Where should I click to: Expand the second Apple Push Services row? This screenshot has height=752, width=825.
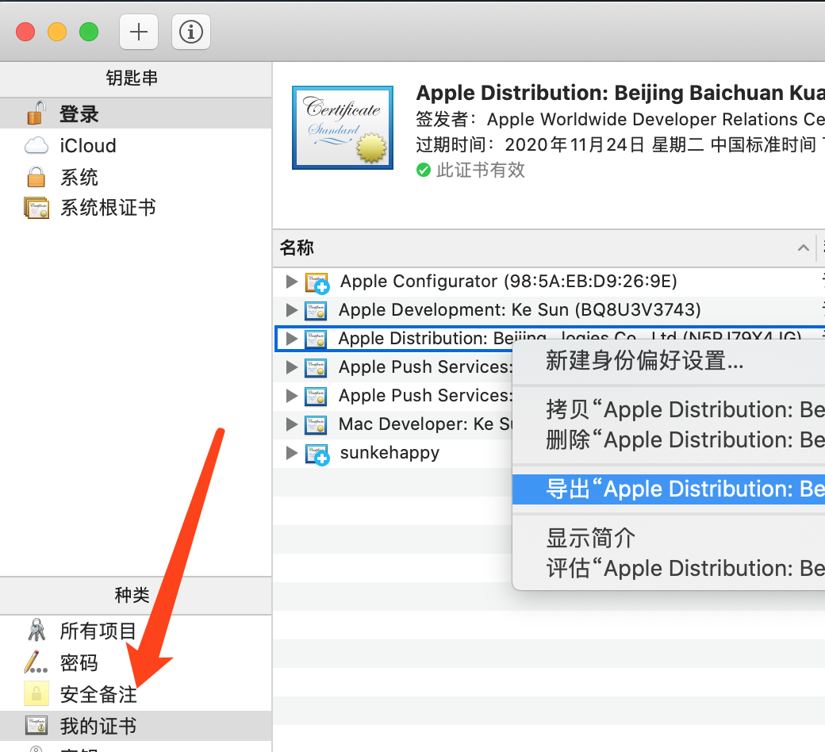click(291, 395)
